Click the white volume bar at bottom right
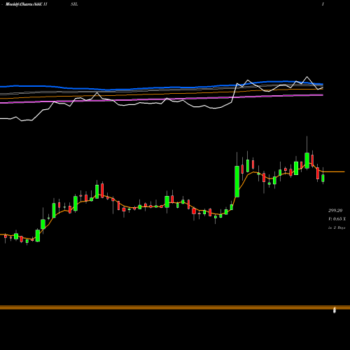350x350 pixels. point(335,310)
